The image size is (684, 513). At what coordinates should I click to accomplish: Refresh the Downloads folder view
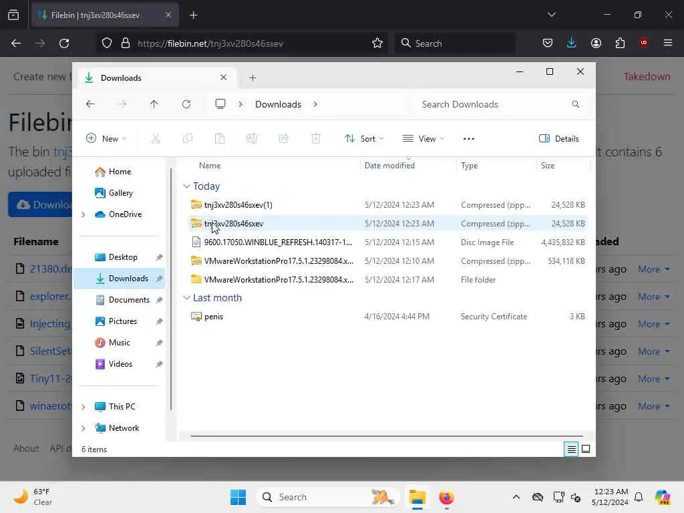[x=186, y=104]
